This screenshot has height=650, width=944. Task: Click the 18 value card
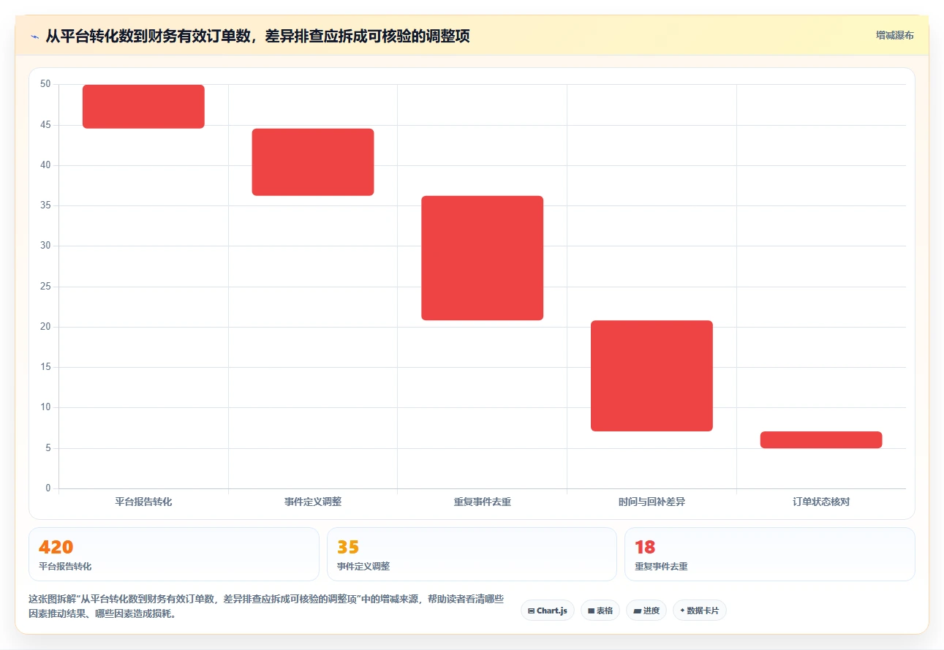click(x=770, y=554)
